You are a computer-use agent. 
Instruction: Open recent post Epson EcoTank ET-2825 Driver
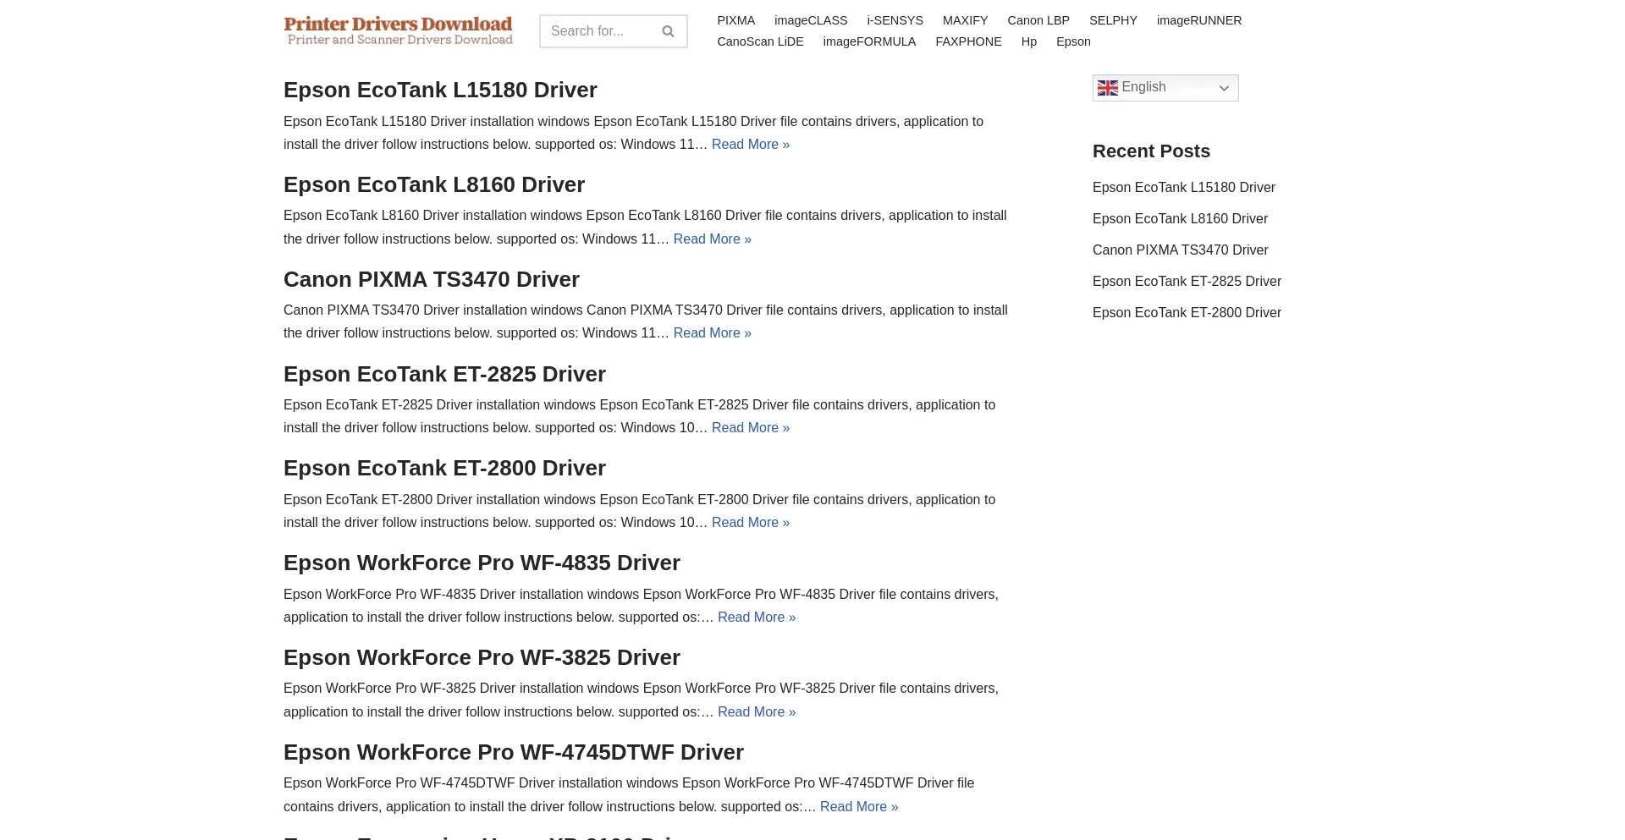[1187, 282]
